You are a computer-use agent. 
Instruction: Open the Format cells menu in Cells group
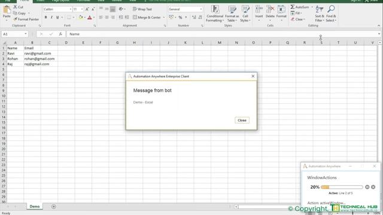pyautogui.click(x=281, y=13)
